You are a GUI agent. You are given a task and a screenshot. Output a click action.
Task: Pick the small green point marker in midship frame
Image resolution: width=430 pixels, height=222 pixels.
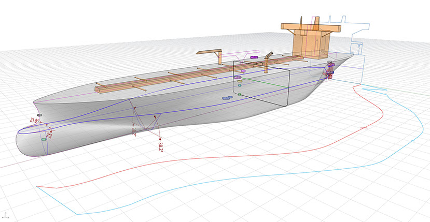240,94
